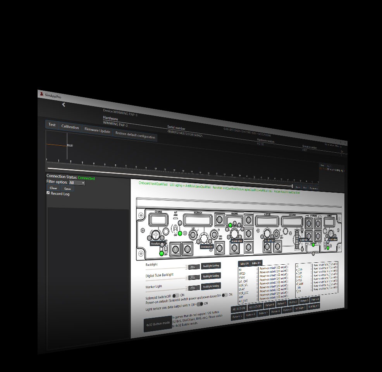Screen dimensions: 382x372
Task: Click the Clear log button
Action: pyautogui.click(x=53, y=188)
